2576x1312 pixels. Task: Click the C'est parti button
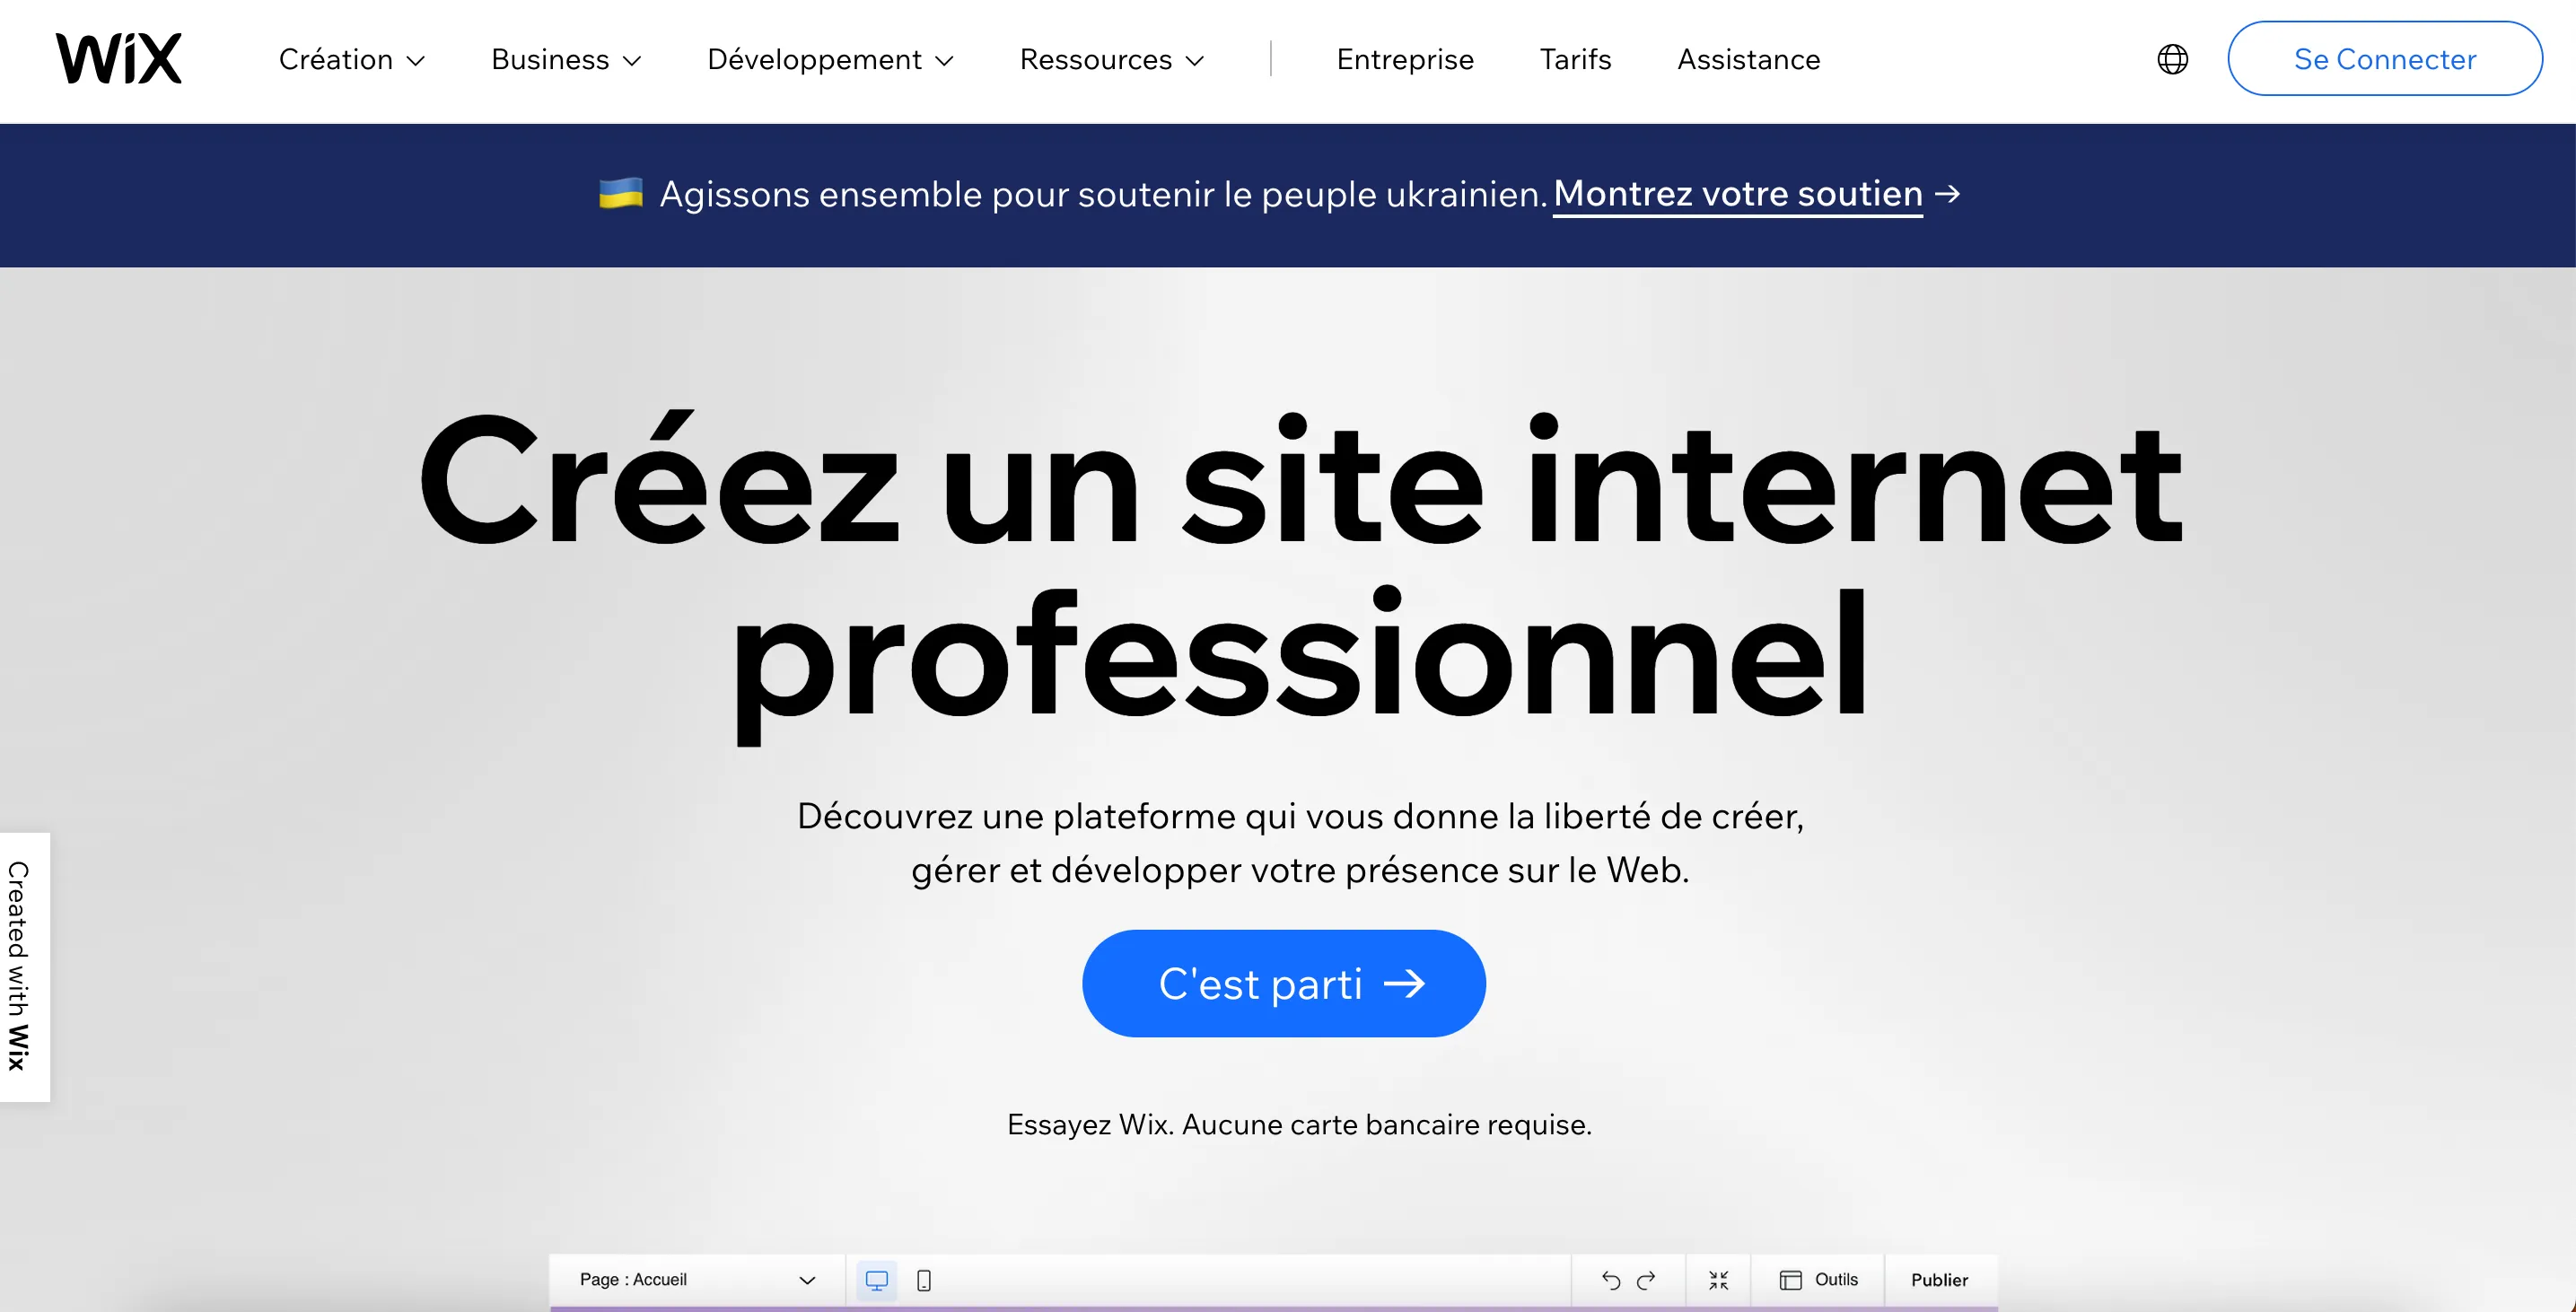tap(1284, 984)
